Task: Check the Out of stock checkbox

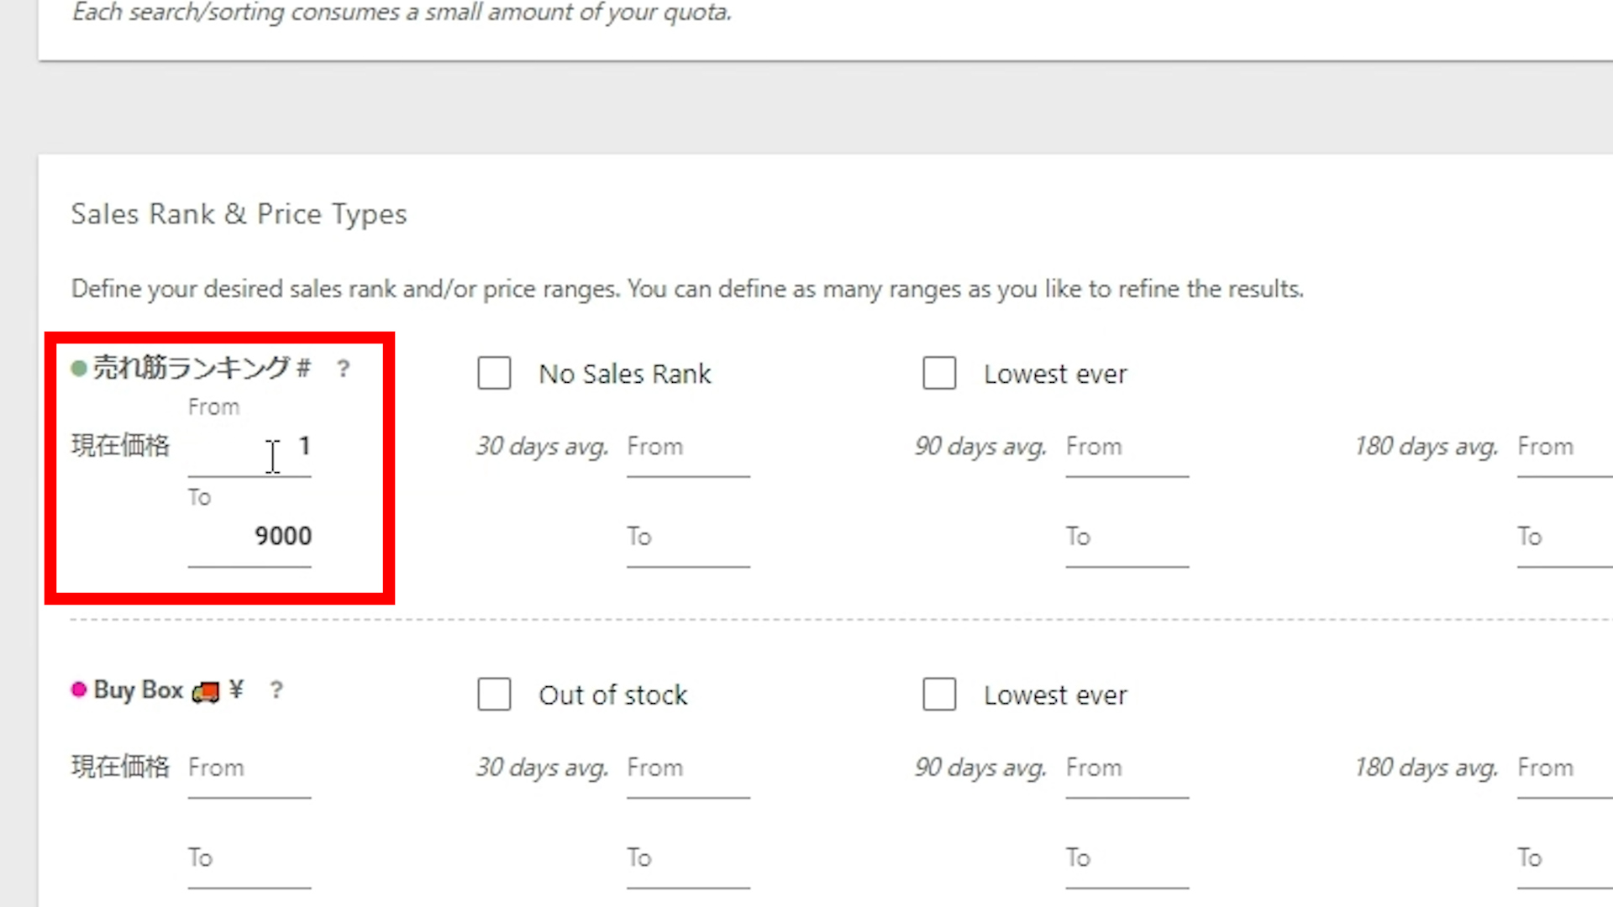Action: pos(494,695)
